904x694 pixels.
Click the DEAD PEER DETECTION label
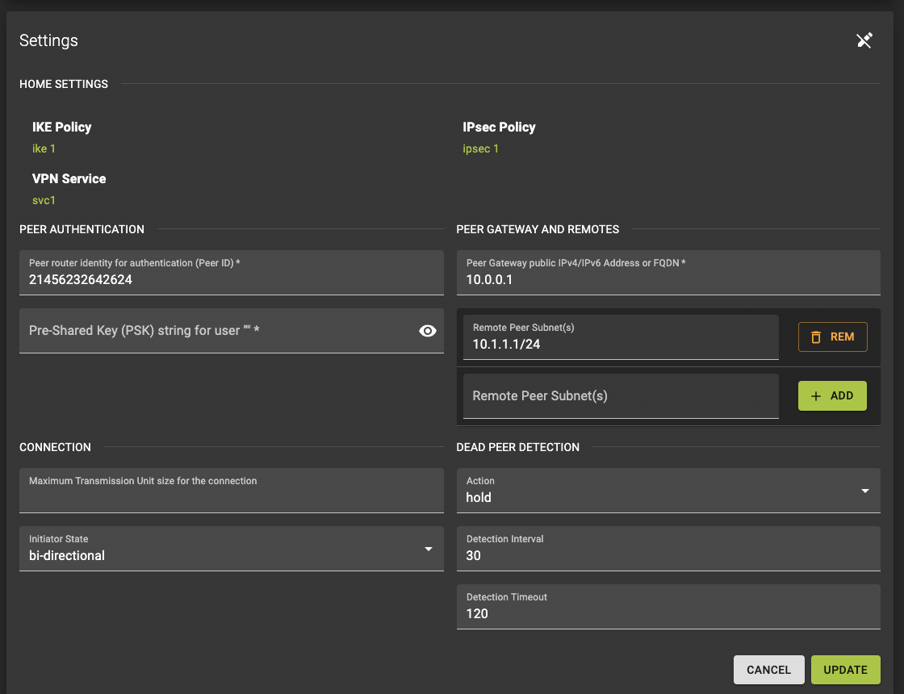click(x=517, y=447)
